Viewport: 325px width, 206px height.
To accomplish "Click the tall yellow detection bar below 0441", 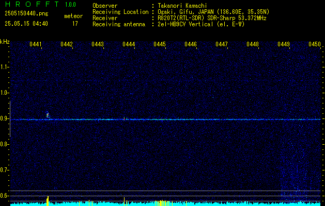I will (x=48, y=201).
